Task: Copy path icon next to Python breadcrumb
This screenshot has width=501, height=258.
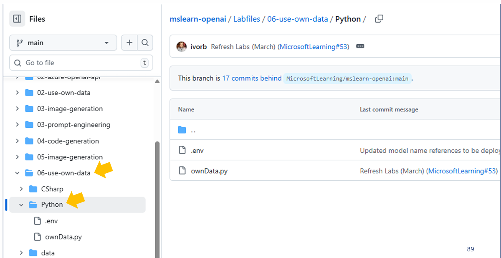Action: click(379, 19)
